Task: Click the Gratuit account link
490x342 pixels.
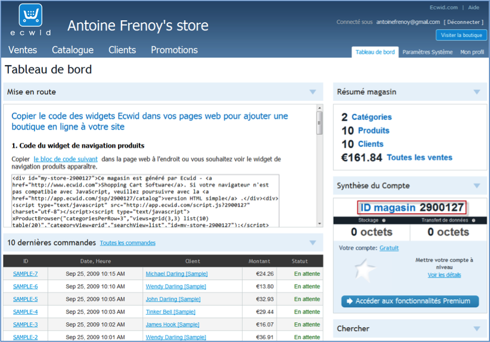Action: [x=389, y=248]
